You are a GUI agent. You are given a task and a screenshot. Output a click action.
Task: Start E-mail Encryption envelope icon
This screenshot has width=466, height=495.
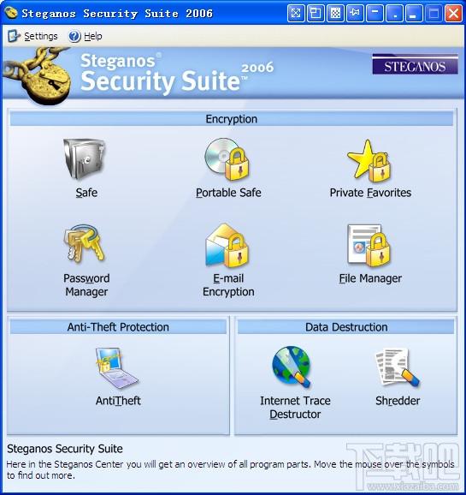pyautogui.click(x=227, y=245)
